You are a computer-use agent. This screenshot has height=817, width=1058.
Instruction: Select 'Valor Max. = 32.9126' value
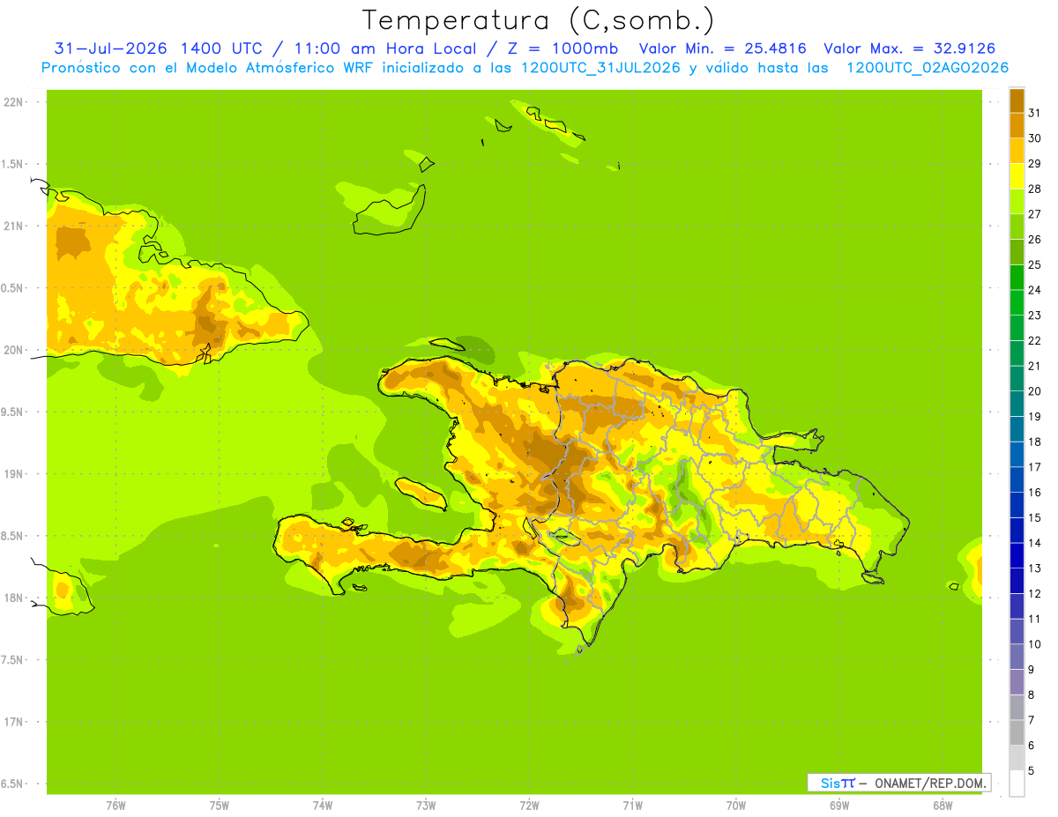coord(911,48)
